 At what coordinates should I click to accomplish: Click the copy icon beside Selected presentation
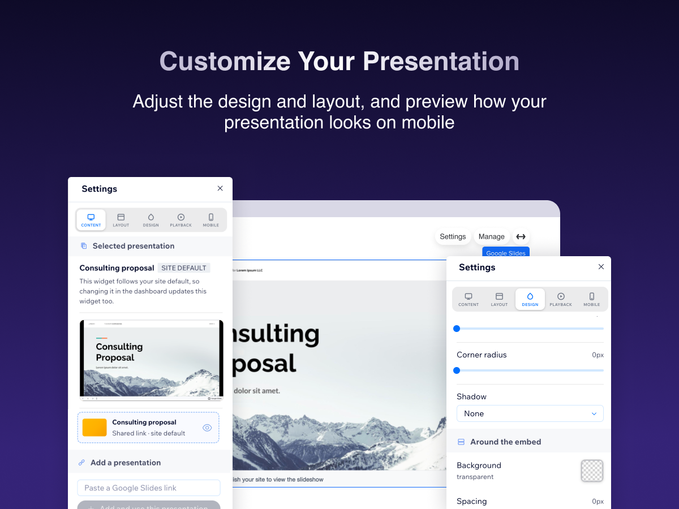point(84,246)
